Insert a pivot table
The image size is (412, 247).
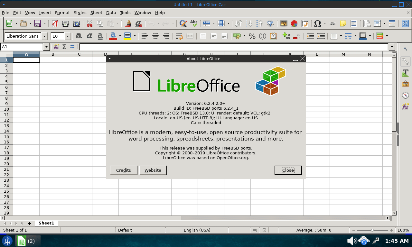[304, 23]
